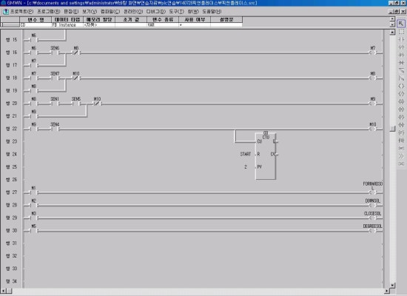Select the set coil (S) tool
Viewport: 407px width, 296px height.
pyautogui.click(x=401, y=101)
